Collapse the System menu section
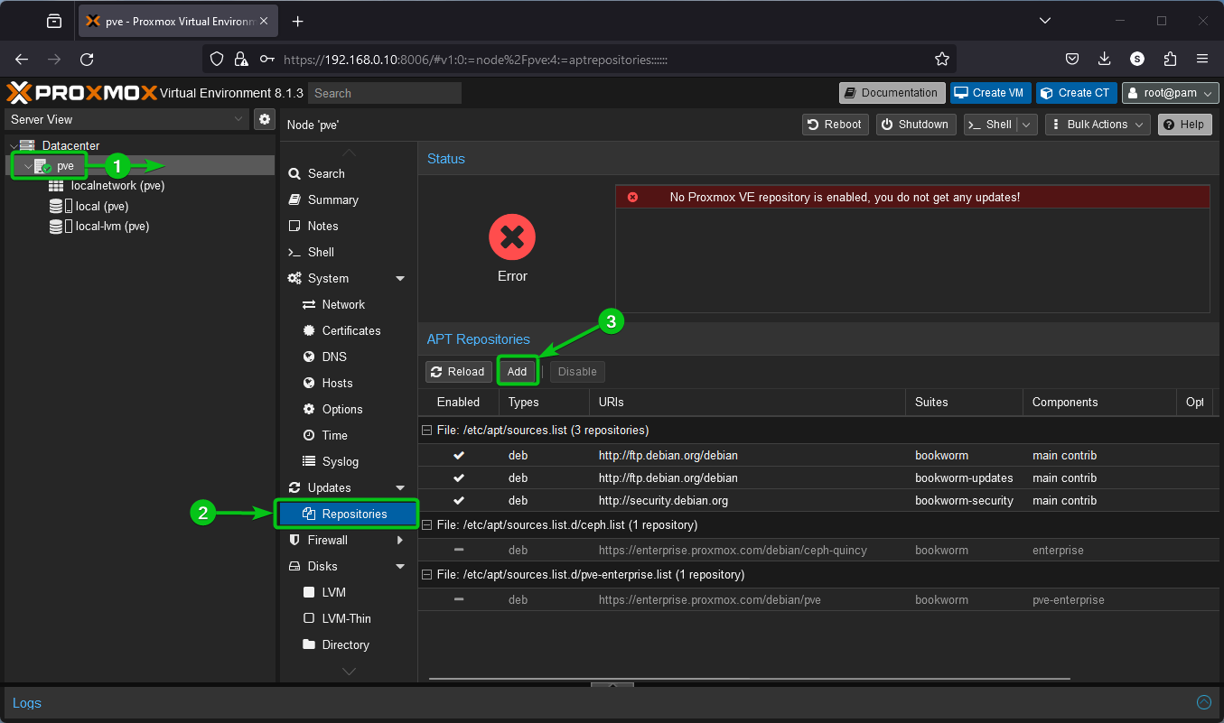The height and width of the screenshot is (723, 1224). 400,279
